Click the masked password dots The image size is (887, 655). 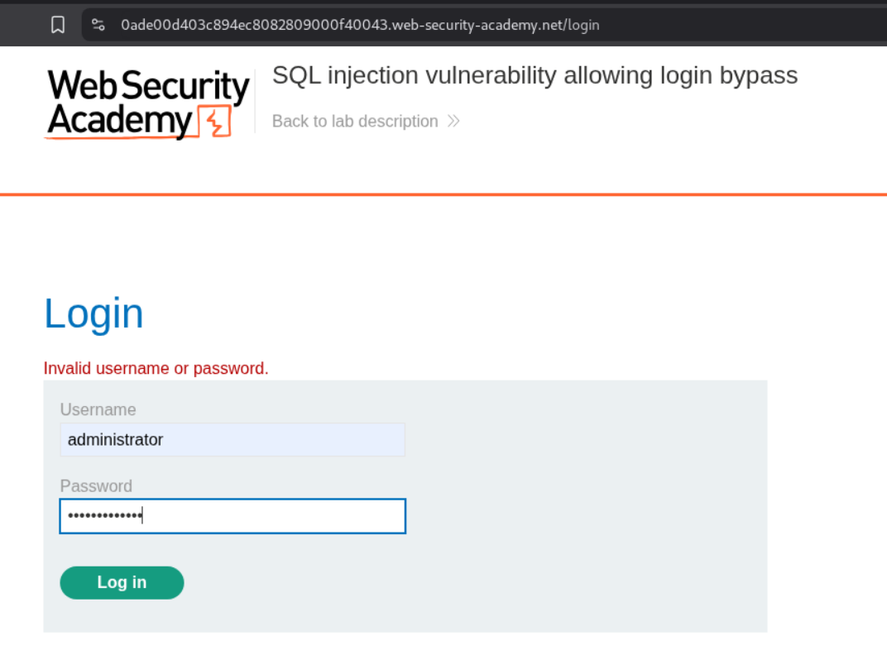(104, 516)
